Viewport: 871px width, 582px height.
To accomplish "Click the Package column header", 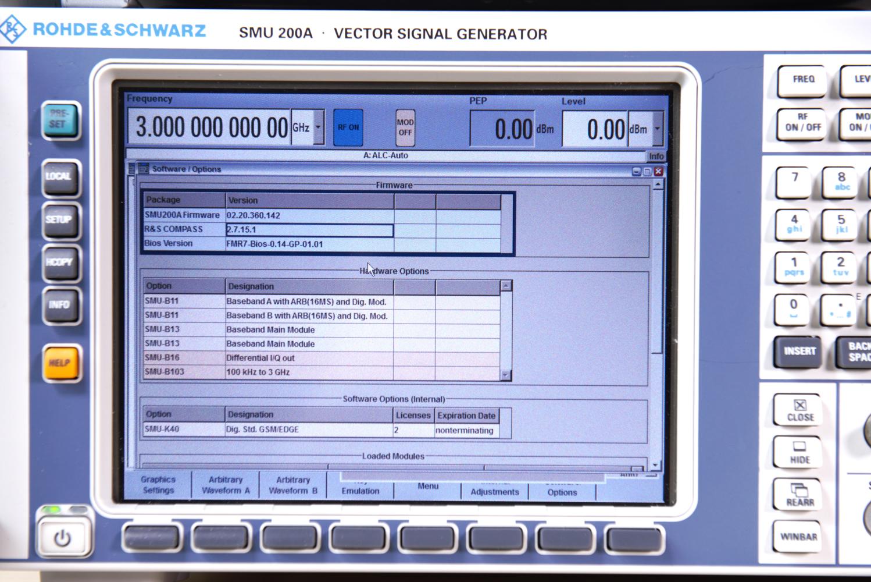I will tap(184, 200).
